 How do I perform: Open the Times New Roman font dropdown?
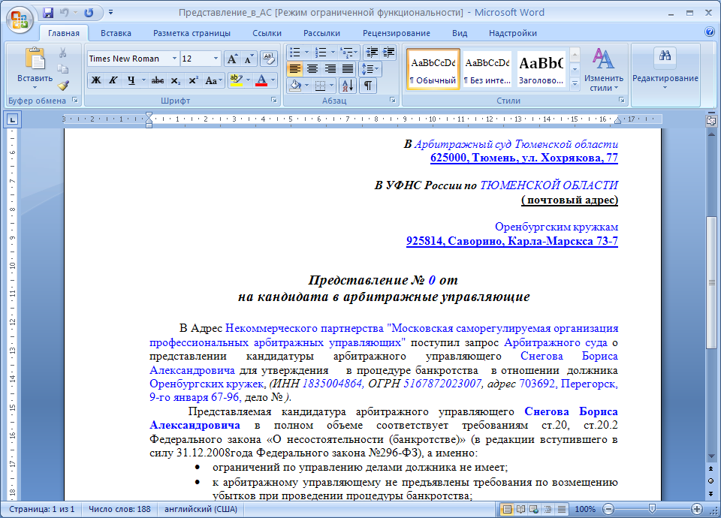[x=175, y=59]
